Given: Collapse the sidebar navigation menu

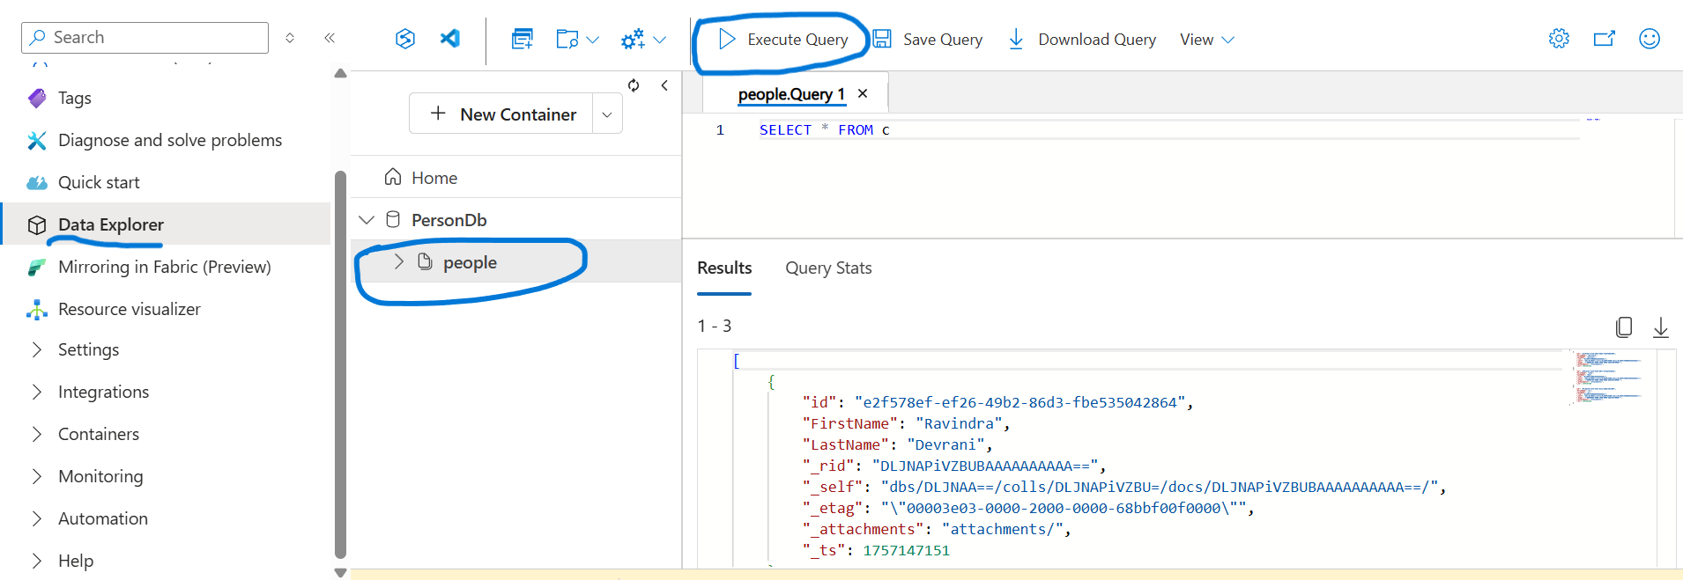Looking at the screenshot, I should point(330,38).
